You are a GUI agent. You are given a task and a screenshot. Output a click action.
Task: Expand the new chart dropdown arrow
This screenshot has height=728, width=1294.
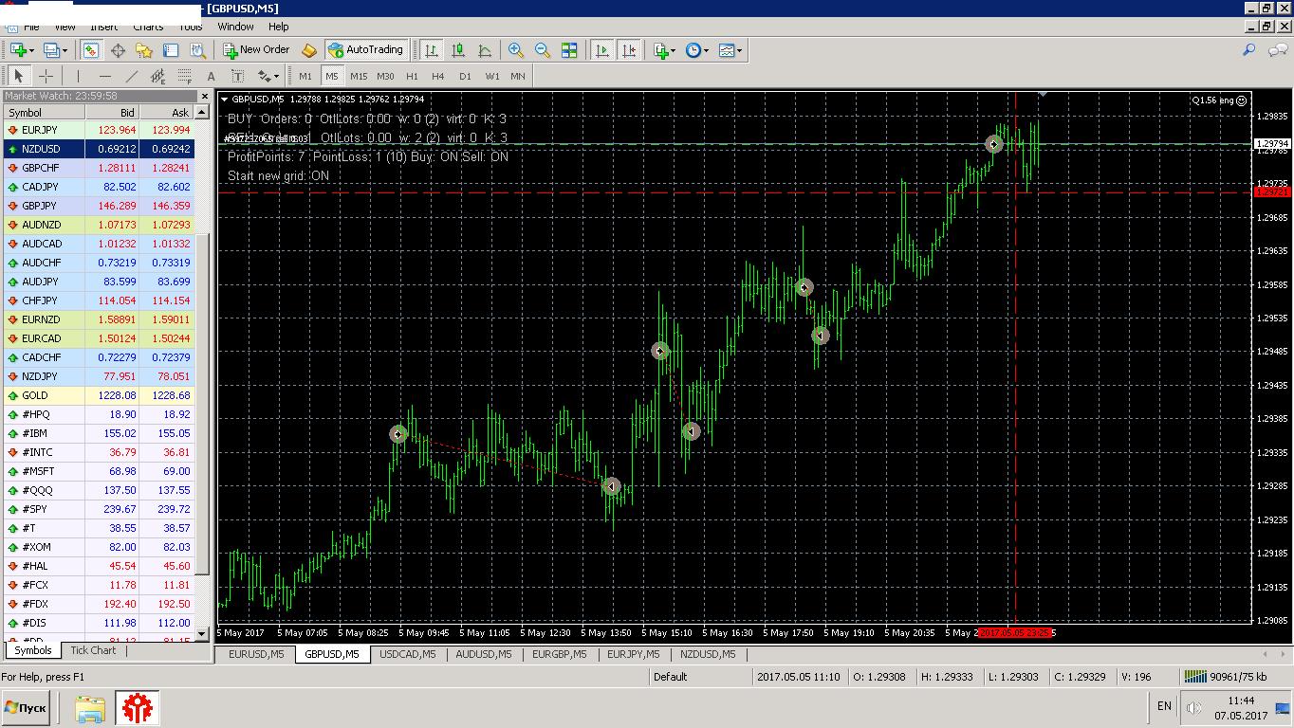pyautogui.click(x=31, y=50)
